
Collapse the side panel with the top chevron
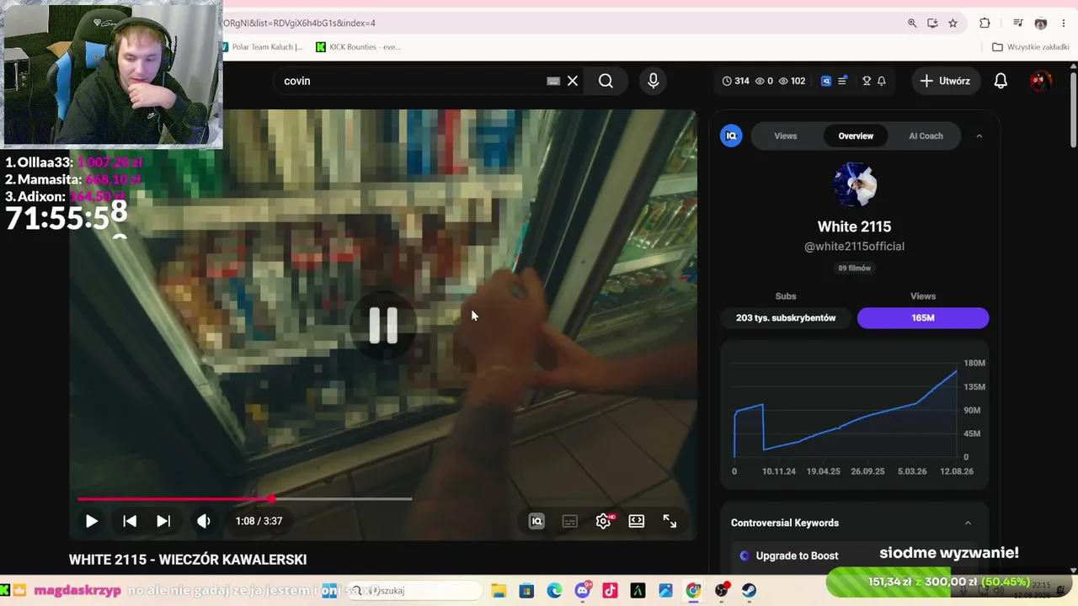pyautogui.click(x=979, y=136)
